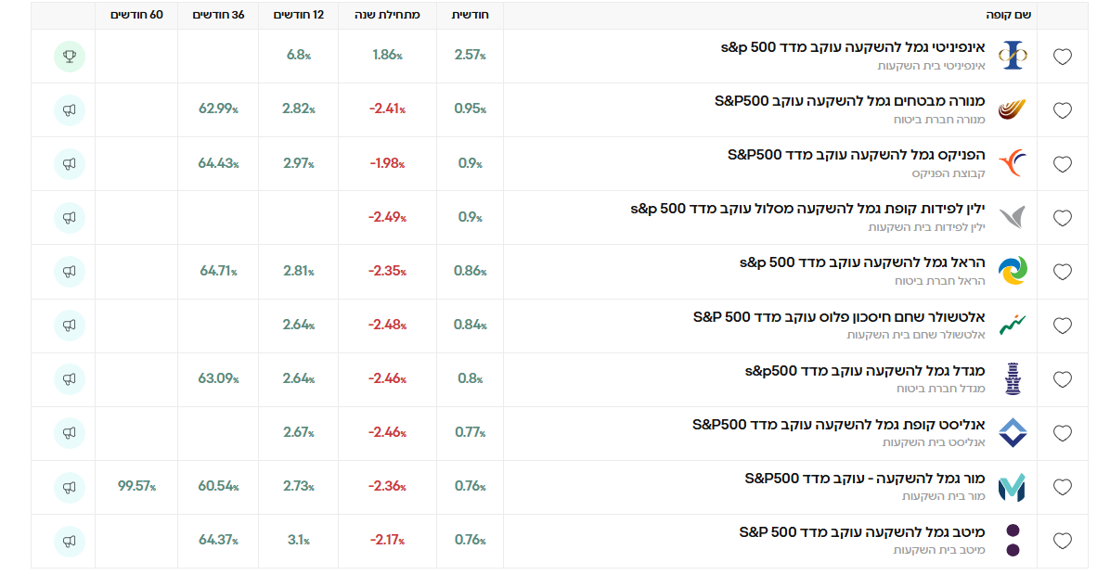Click the Infinity fund logo icon

coord(1013,57)
